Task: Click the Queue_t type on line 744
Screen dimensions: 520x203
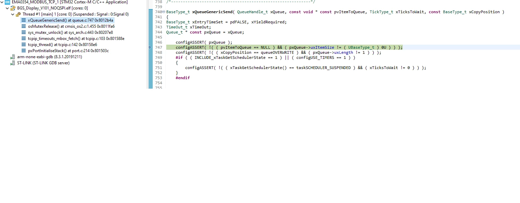Action: [174, 32]
